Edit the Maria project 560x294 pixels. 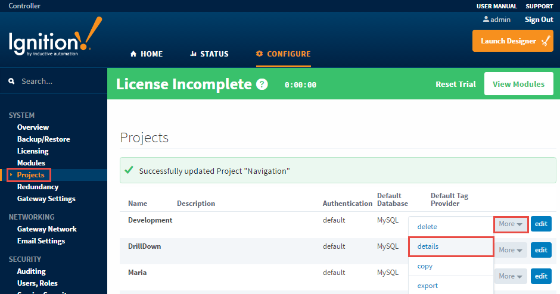[541, 276]
